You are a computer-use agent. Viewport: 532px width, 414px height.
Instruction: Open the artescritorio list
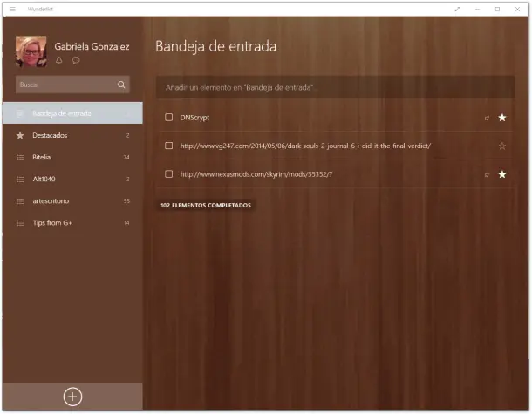pos(72,201)
